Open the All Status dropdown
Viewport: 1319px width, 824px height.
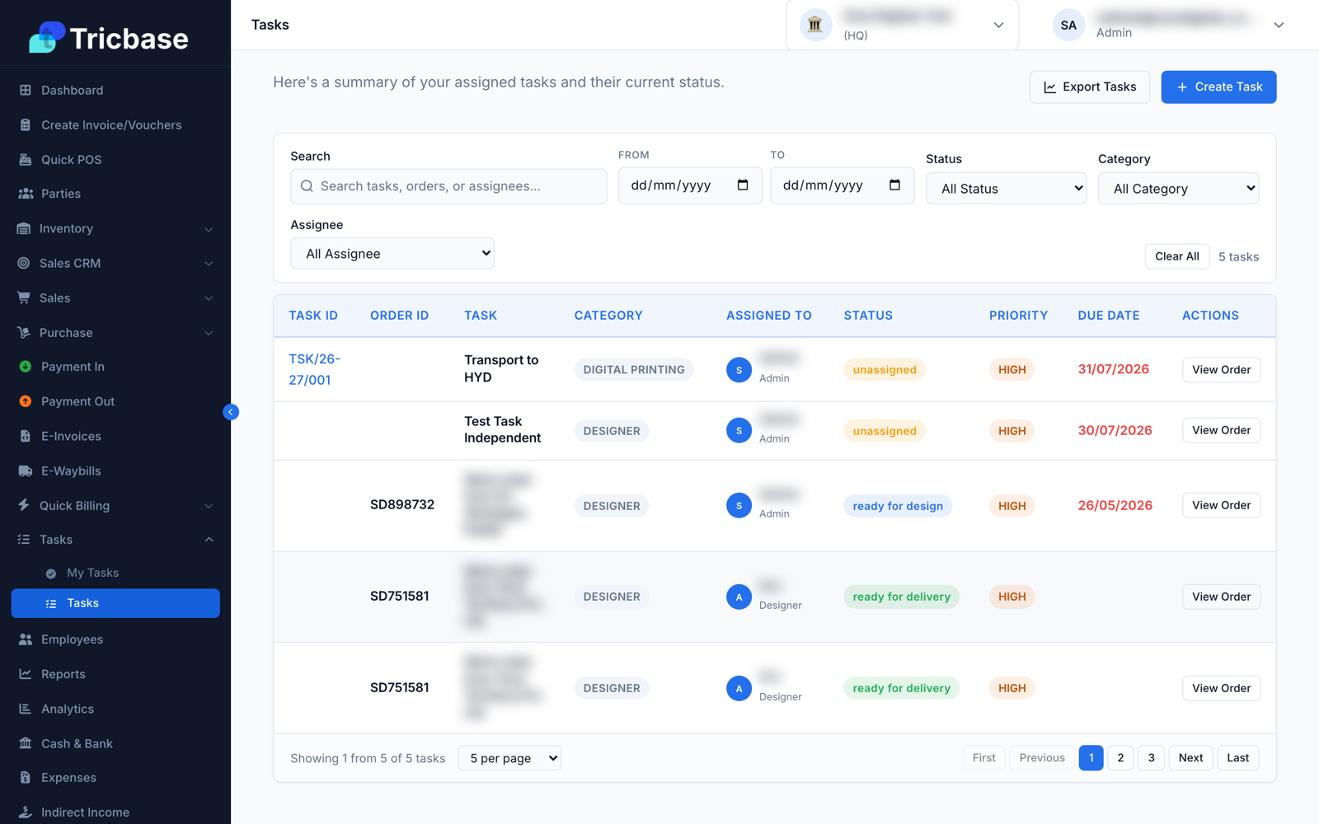click(1006, 189)
